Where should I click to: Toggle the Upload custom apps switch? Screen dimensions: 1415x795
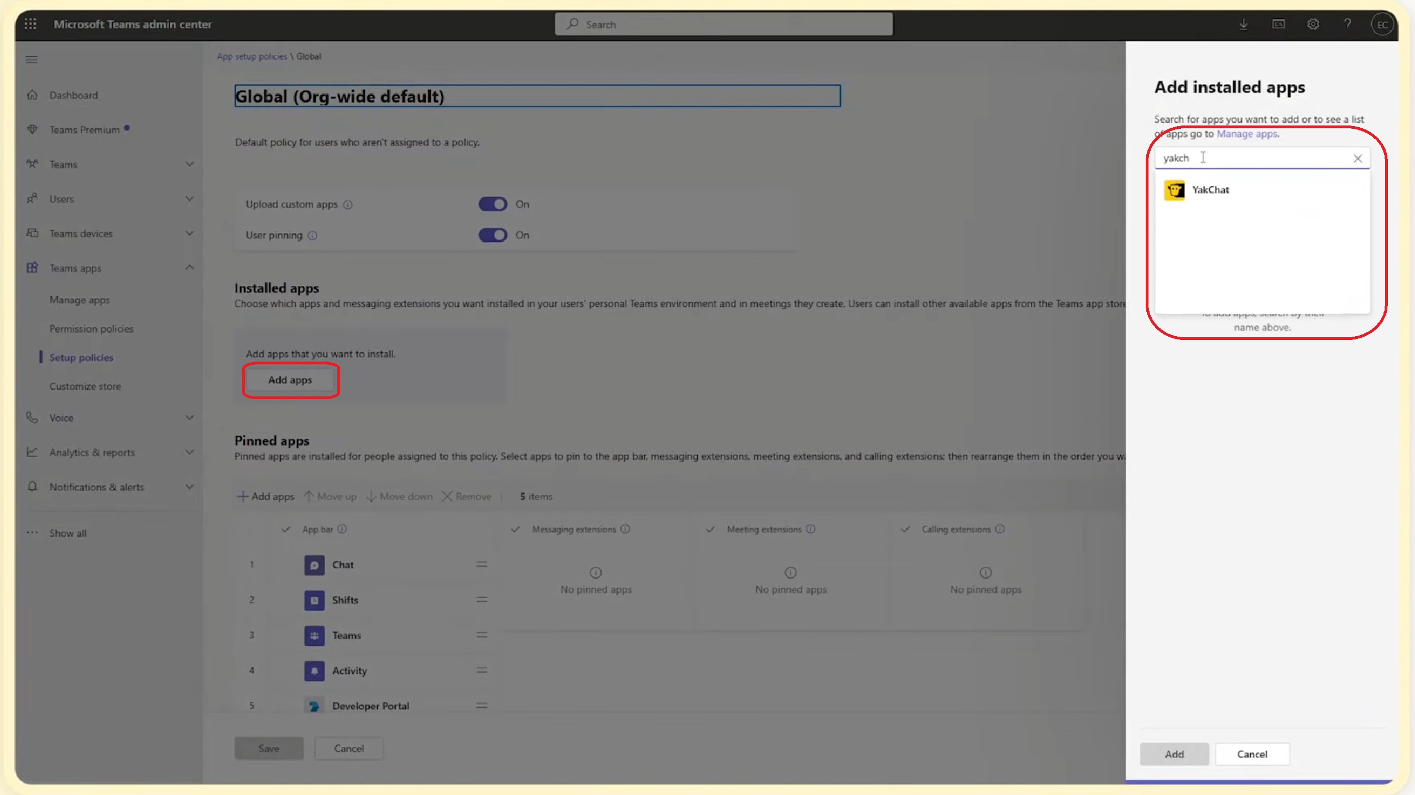(x=492, y=204)
